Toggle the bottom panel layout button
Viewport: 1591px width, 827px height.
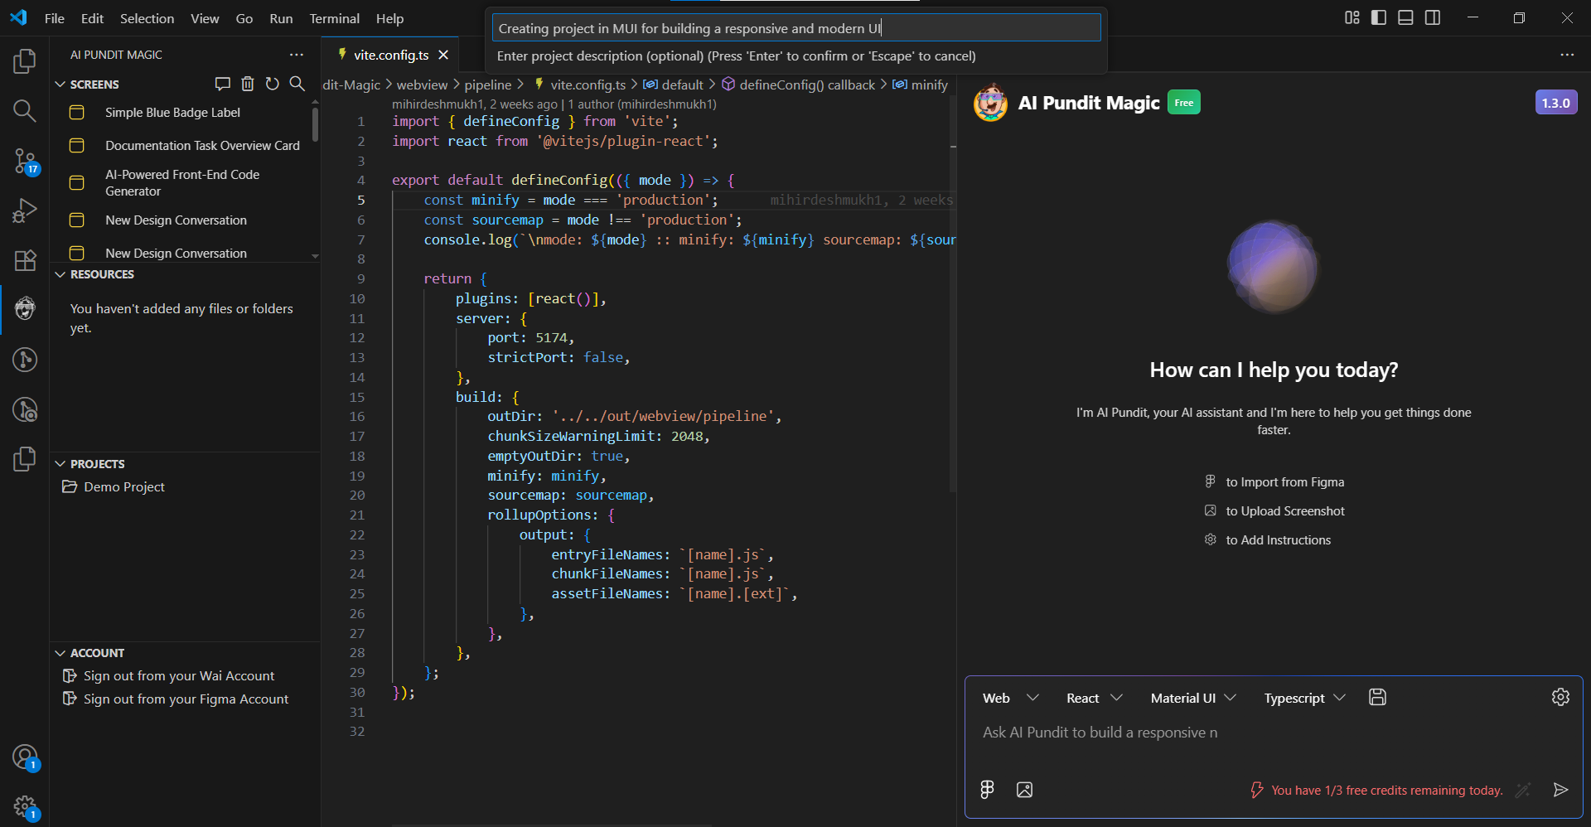(x=1405, y=17)
